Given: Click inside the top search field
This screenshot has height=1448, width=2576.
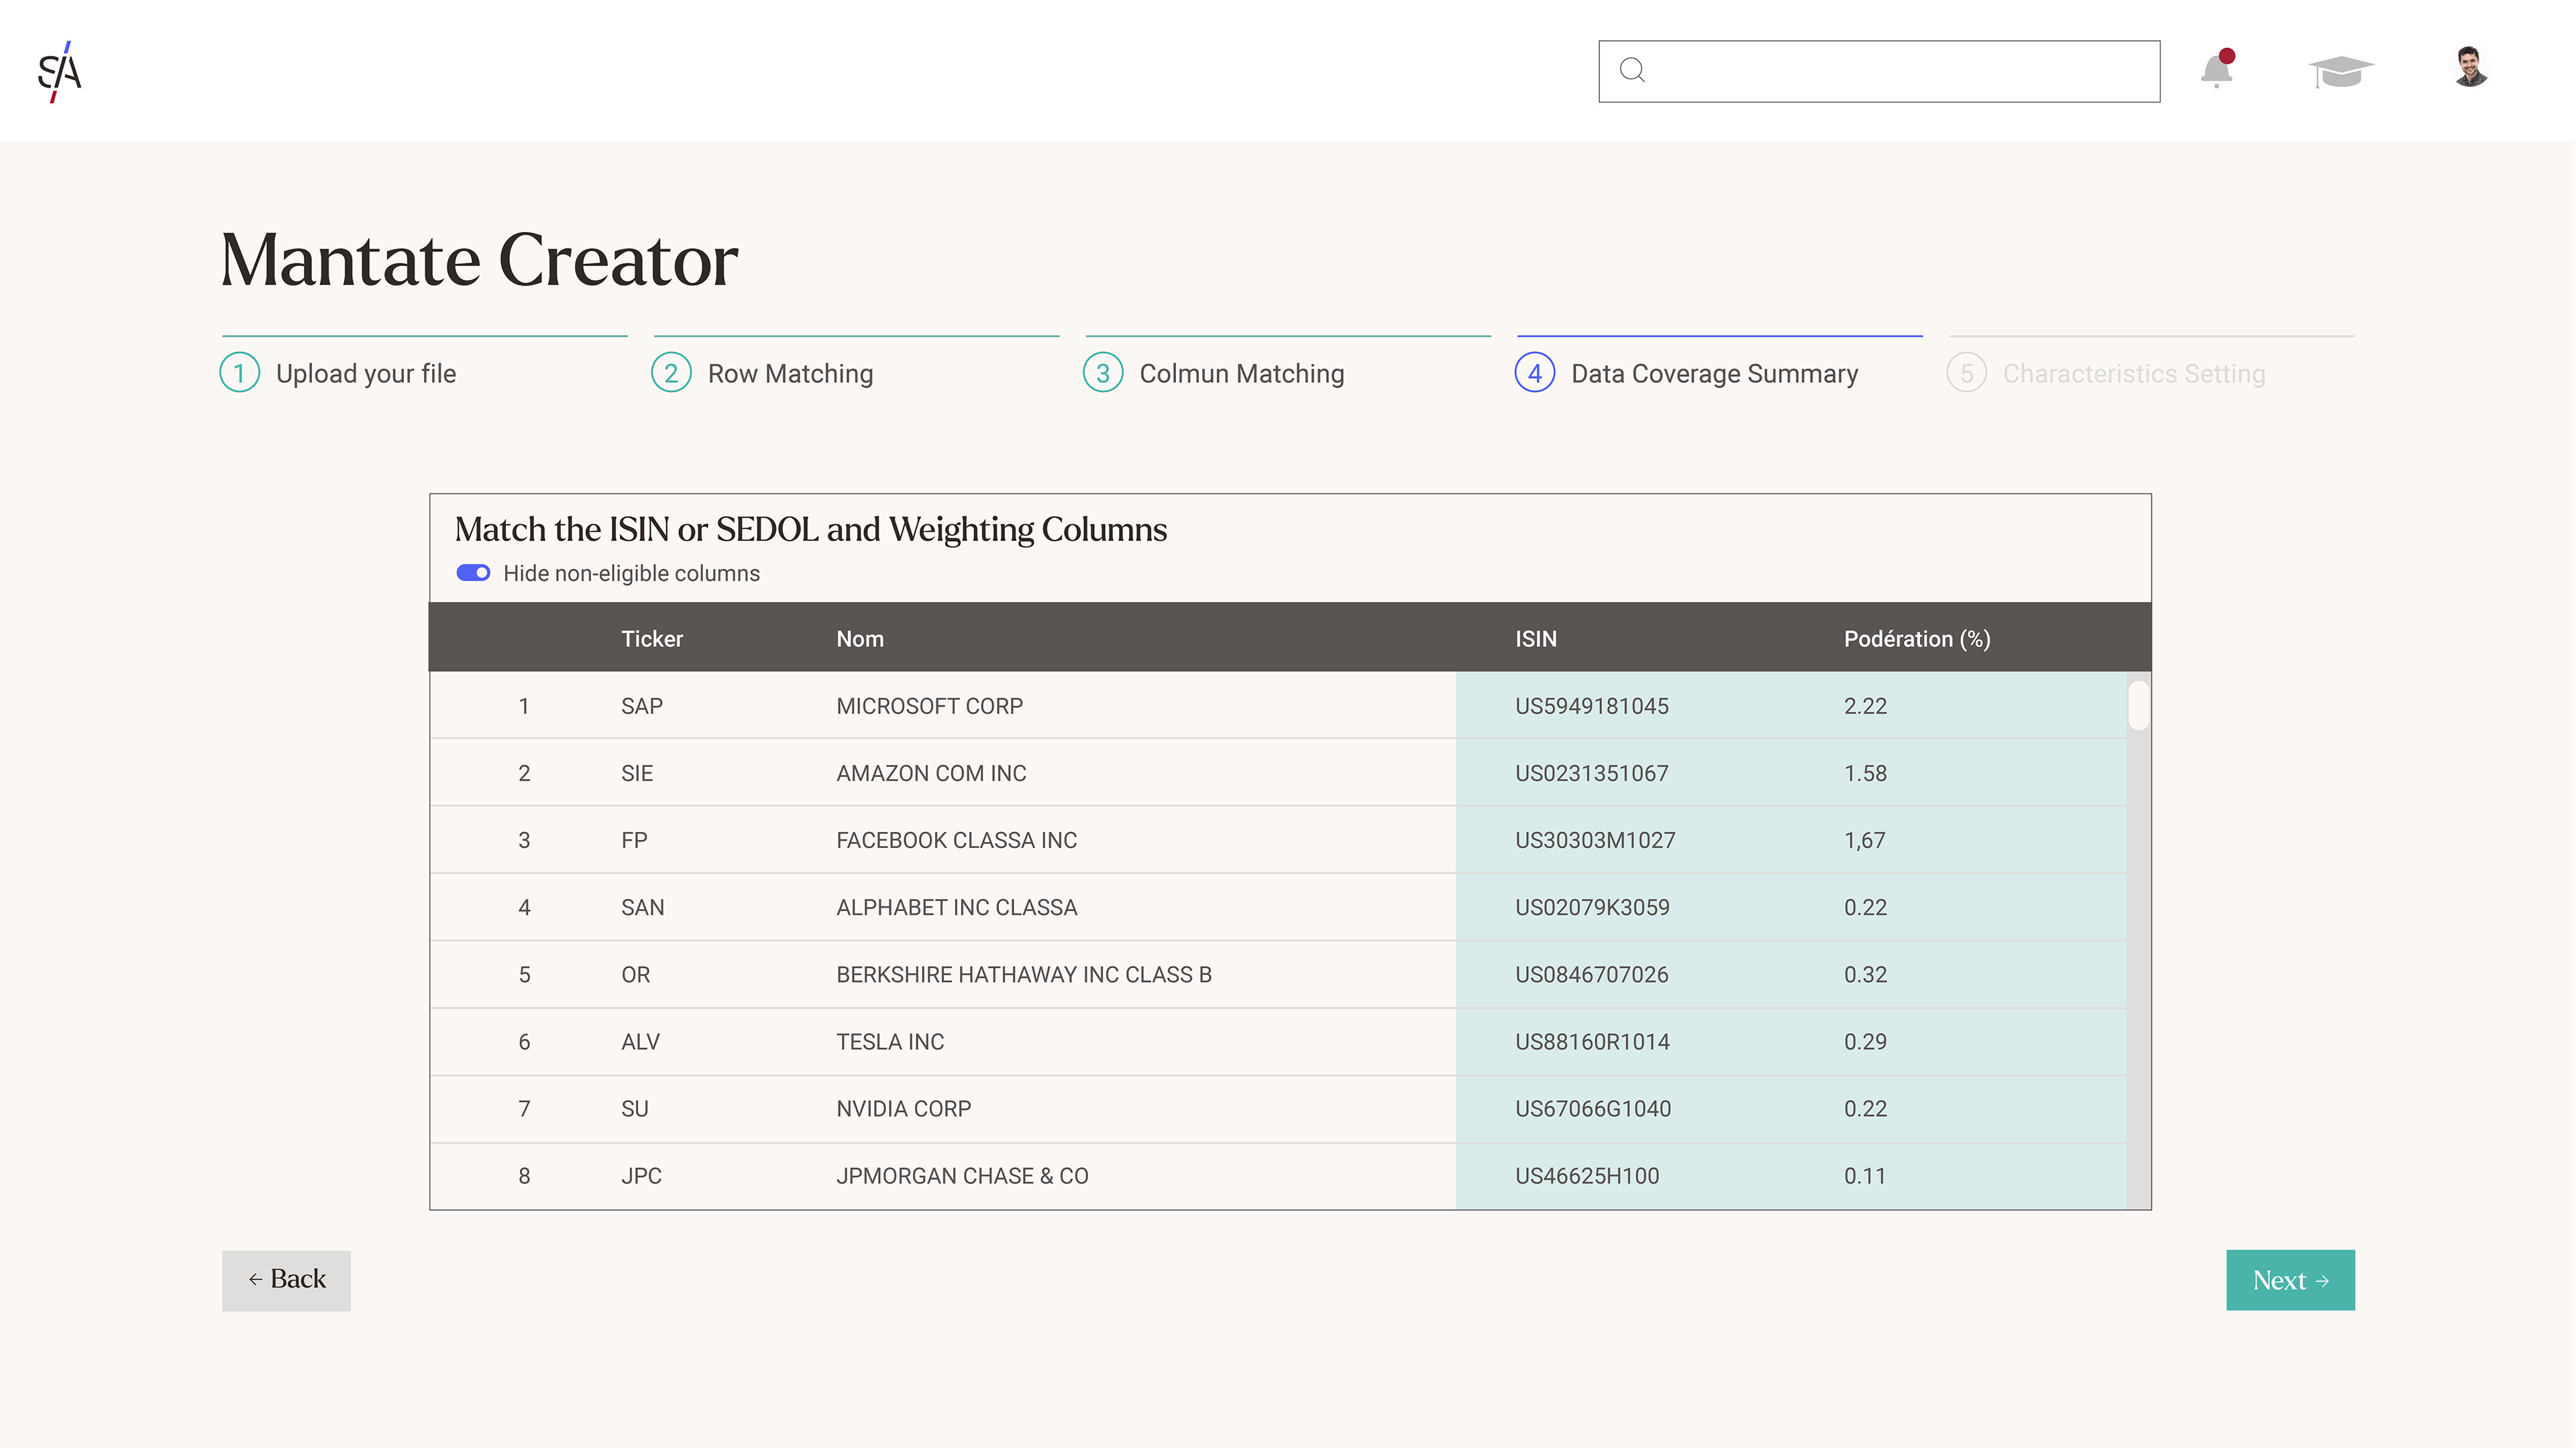Looking at the screenshot, I should [x=1879, y=71].
